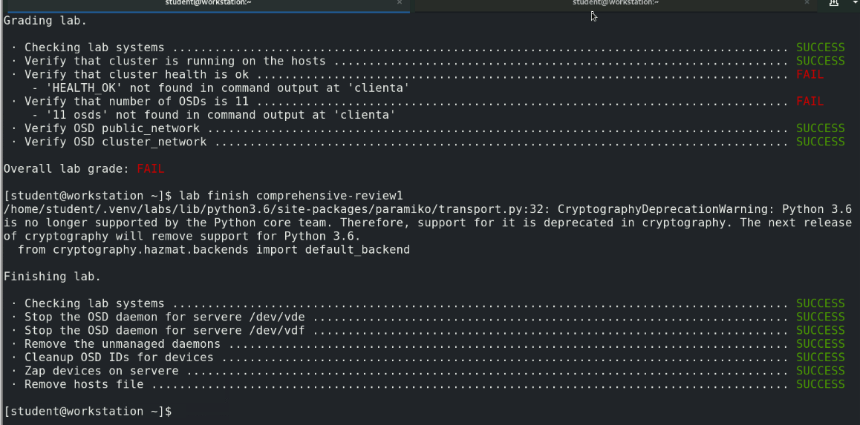Screen dimensions: 860x425
Task: Click the 'Verify OSD public_network' line text
Action: (112, 128)
